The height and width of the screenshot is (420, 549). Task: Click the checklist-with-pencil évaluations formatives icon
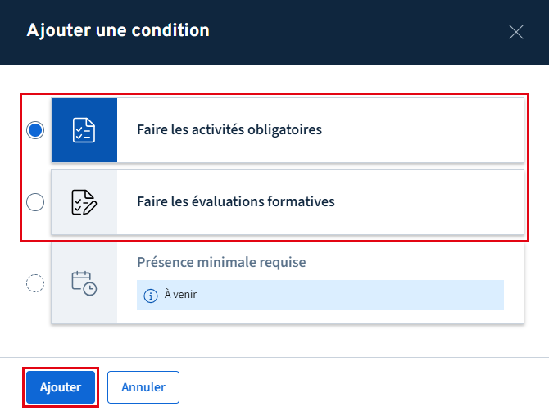84,202
